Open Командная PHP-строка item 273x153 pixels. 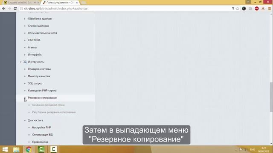click(x=42, y=91)
